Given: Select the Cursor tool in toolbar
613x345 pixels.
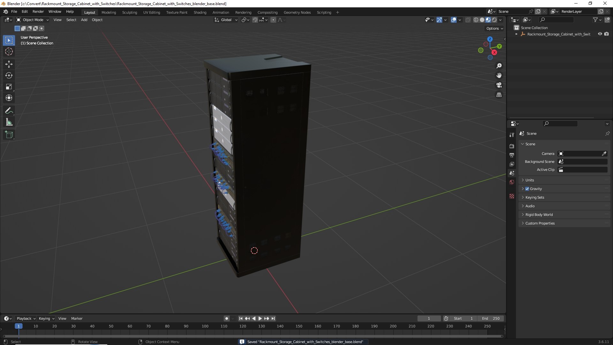Looking at the screenshot, I should click(9, 51).
